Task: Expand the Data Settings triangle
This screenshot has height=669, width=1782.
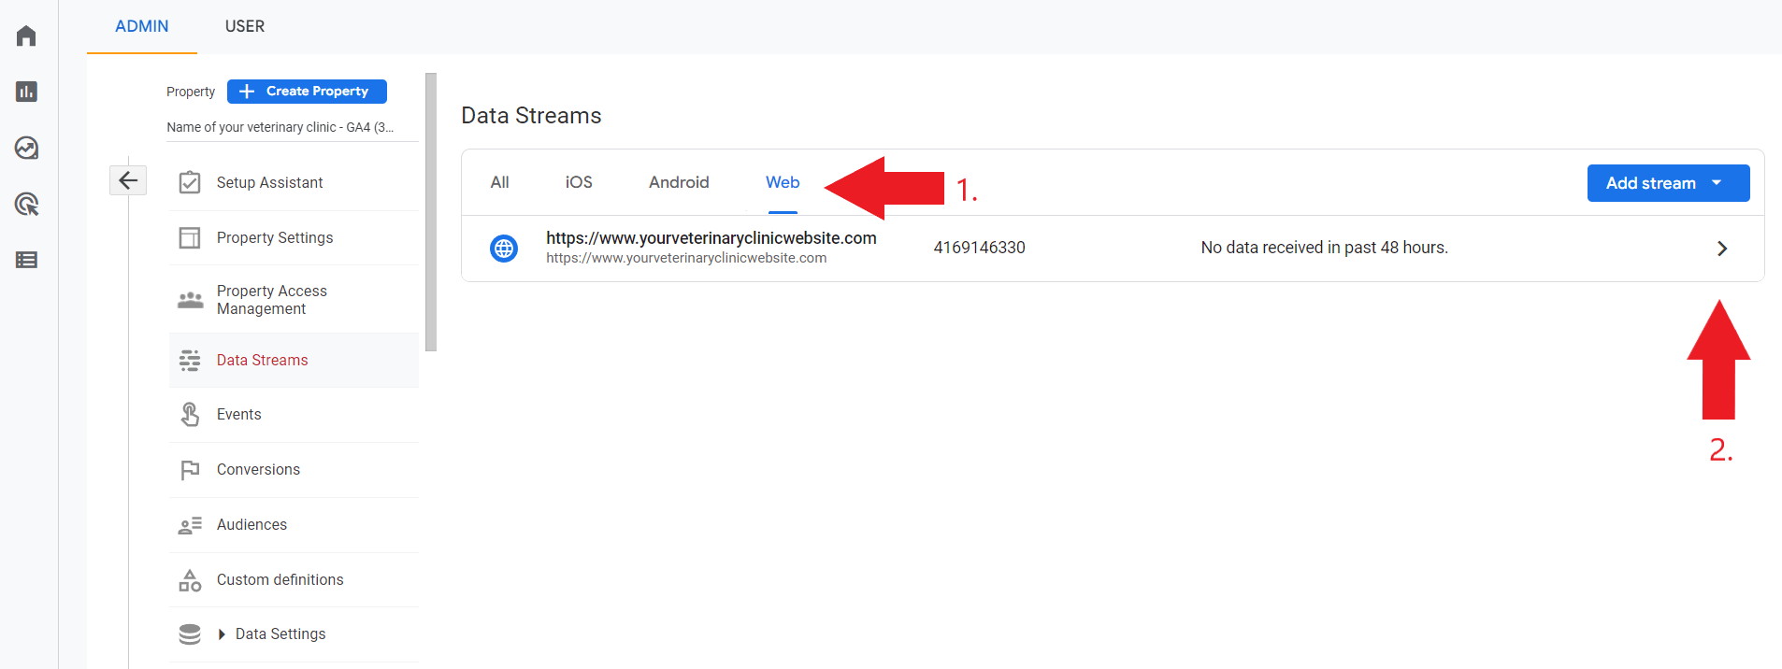Action: click(222, 634)
